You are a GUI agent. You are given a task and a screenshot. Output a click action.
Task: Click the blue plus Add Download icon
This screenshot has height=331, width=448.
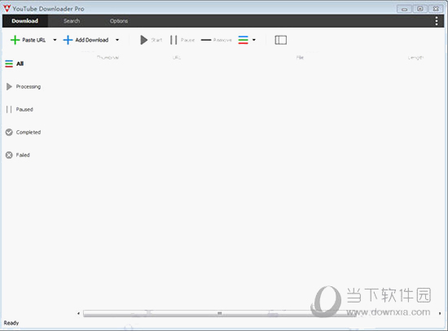click(68, 40)
